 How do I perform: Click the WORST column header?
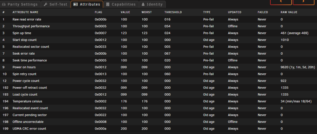146,12
